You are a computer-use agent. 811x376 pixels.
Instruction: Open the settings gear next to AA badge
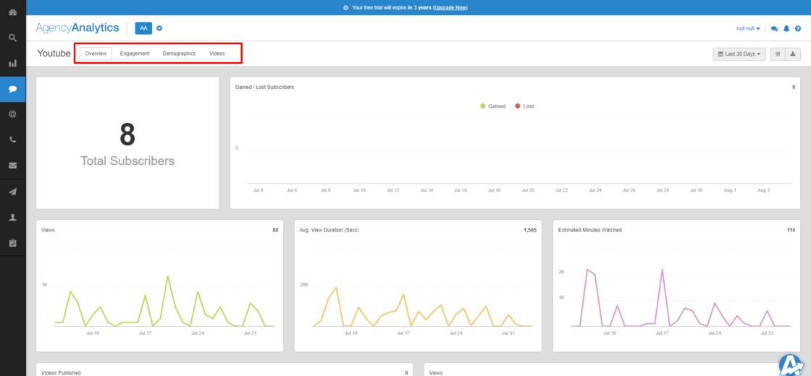pyautogui.click(x=159, y=28)
